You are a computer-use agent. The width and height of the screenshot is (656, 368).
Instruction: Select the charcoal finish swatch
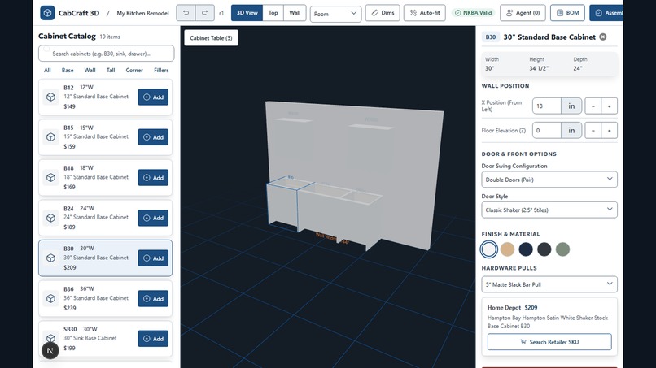(544, 249)
